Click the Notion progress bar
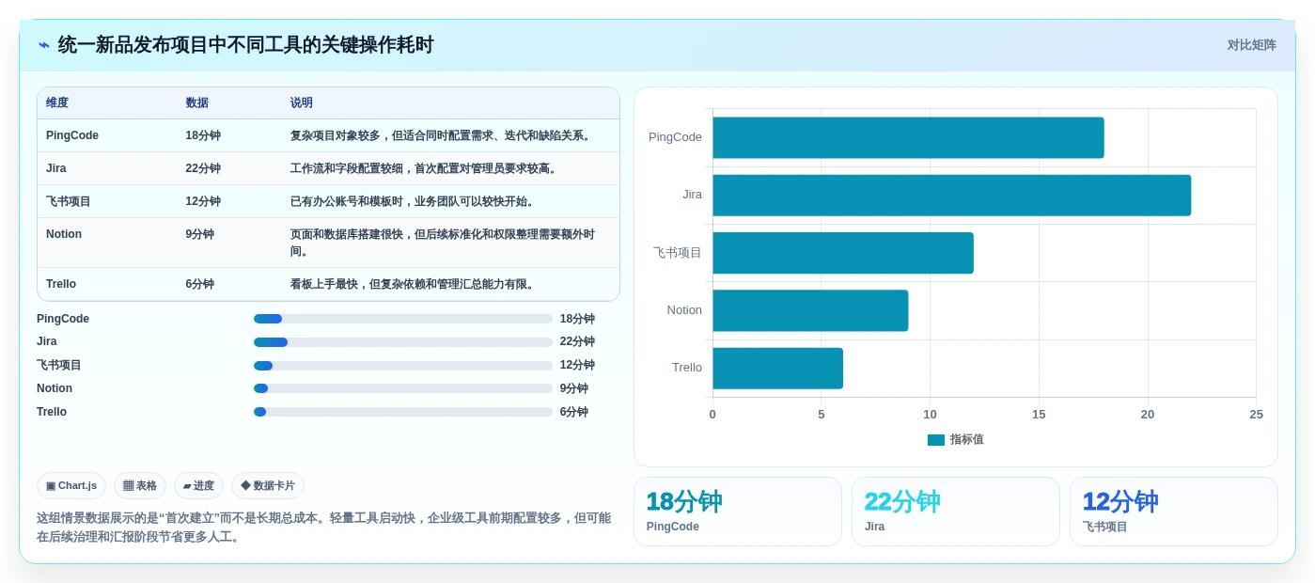The width and height of the screenshot is (1315, 583). pyautogui.click(x=403, y=388)
